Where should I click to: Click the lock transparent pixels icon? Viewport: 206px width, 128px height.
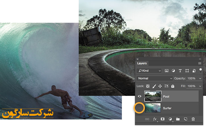pyautogui.click(x=148, y=86)
